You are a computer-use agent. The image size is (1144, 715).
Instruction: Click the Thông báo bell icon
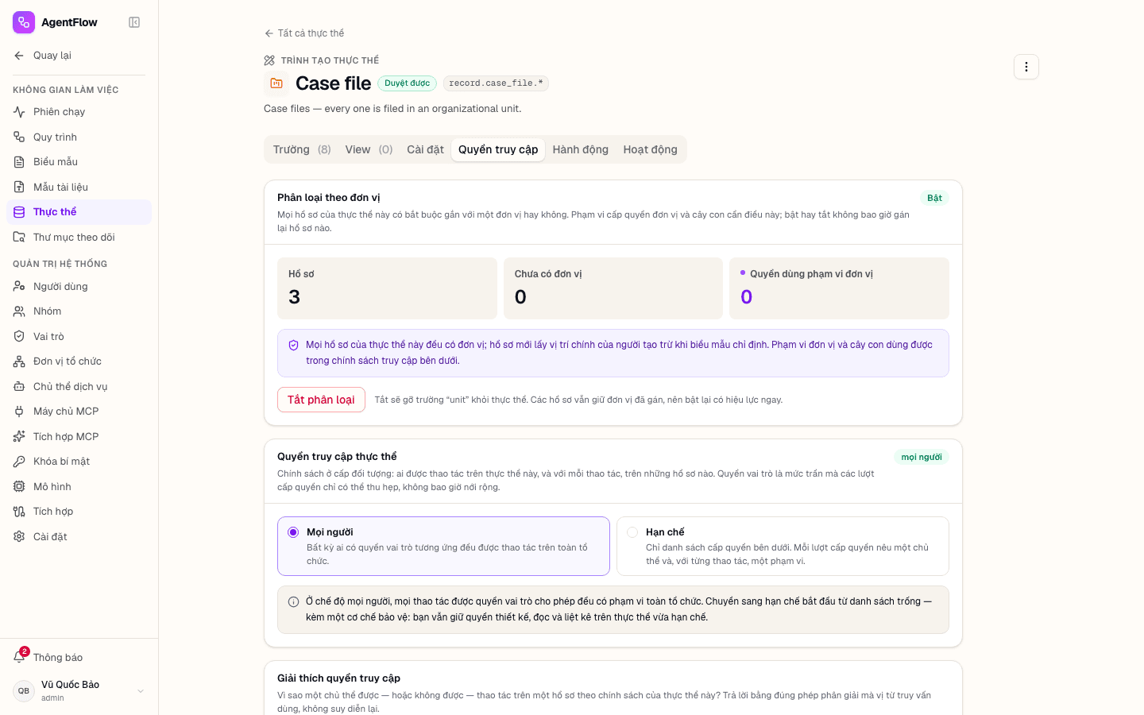[x=19, y=657]
